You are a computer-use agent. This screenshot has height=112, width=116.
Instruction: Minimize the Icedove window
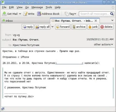tap(104, 2)
